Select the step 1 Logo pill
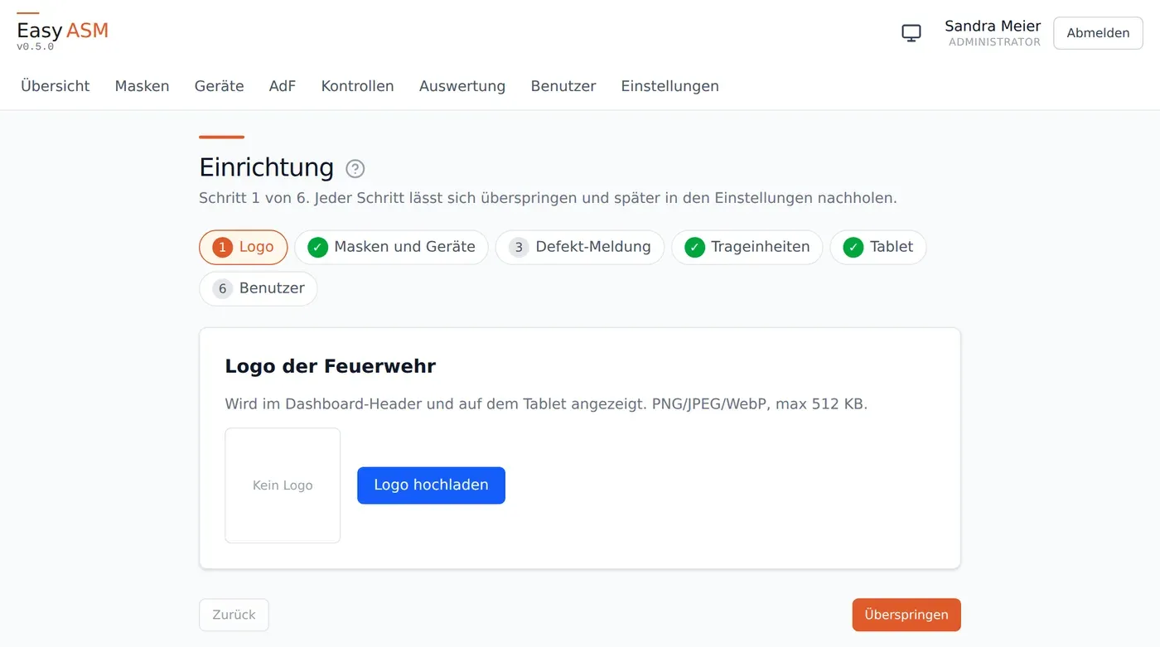Screen dimensions: 1160x647 pos(244,247)
